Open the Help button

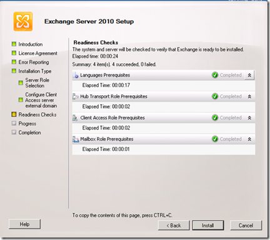point(24,224)
